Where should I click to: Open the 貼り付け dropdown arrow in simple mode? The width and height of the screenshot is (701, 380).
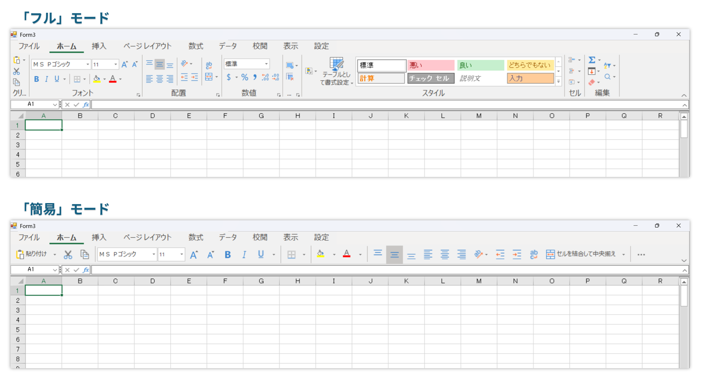coord(55,255)
